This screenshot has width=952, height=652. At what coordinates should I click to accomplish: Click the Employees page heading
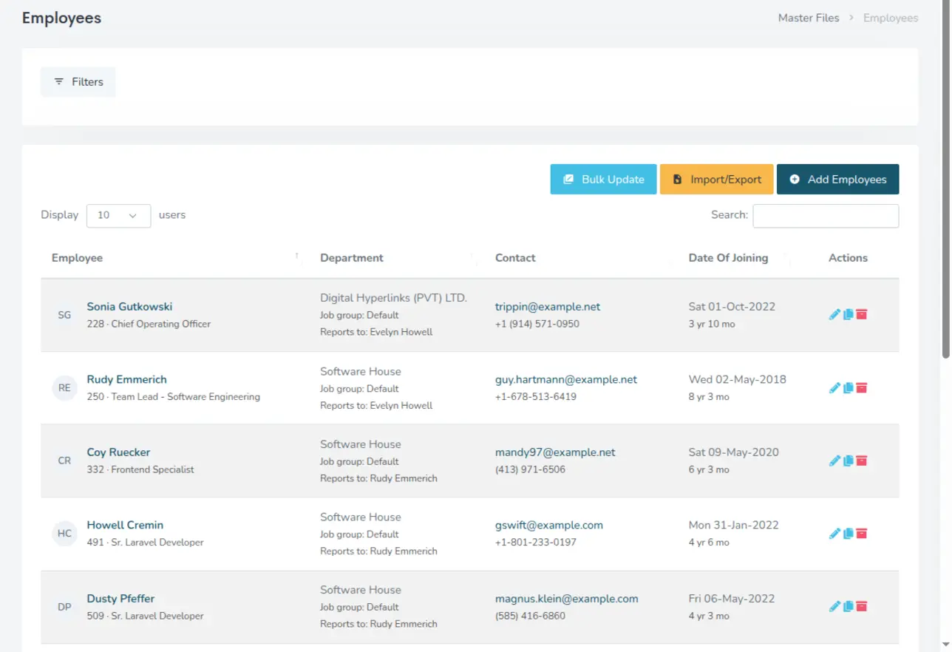pyautogui.click(x=62, y=18)
